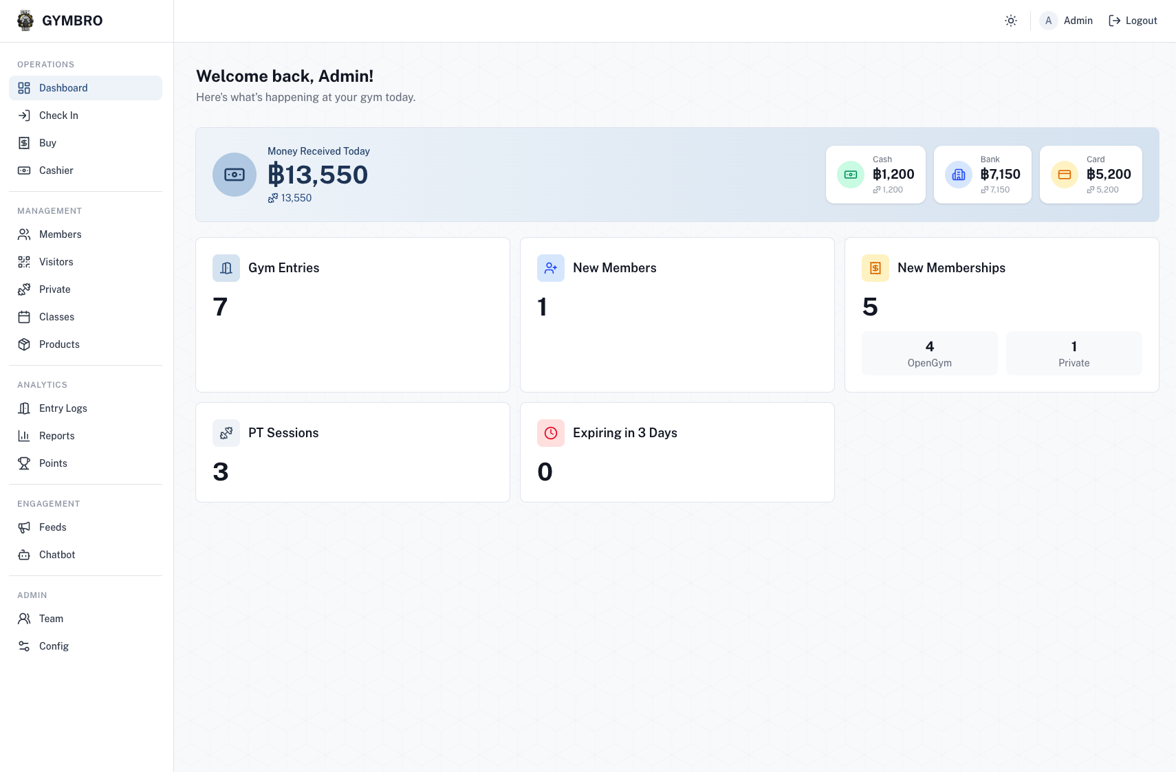The image size is (1176, 772).
Task: Click the Points trophy icon
Action: click(24, 463)
